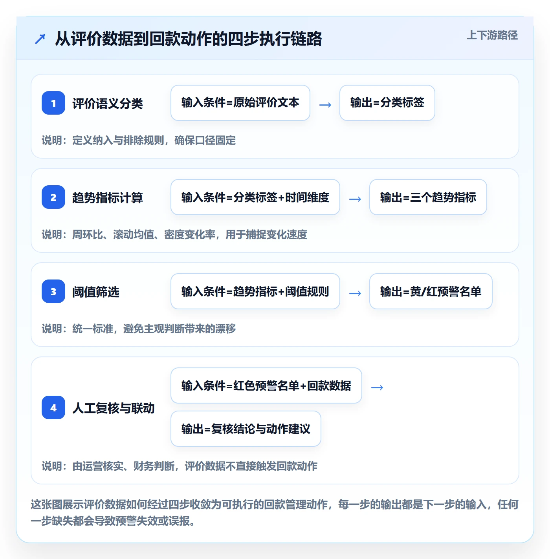Click the arrow after 输入条件=趋势指标+阈值规则
550x559 pixels.
[355, 293]
